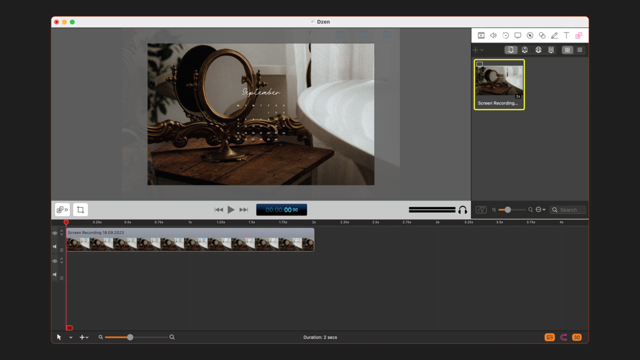Mute the Screen Recording track audio
This screenshot has height=360, width=640.
coord(54,246)
